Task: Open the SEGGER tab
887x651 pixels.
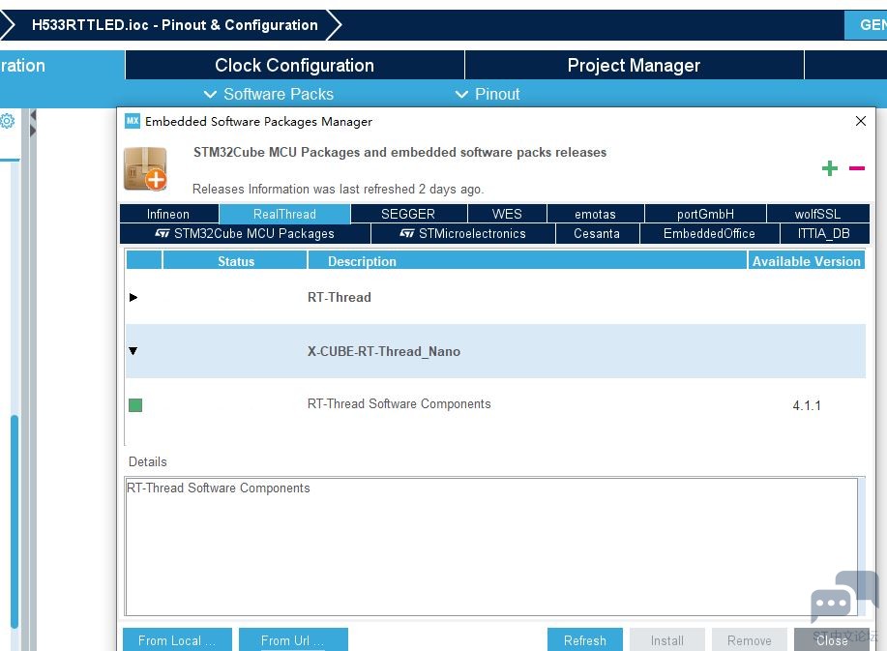Action: [x=408, y=214]
